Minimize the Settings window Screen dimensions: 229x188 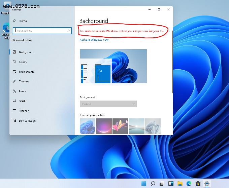point(150,9)
